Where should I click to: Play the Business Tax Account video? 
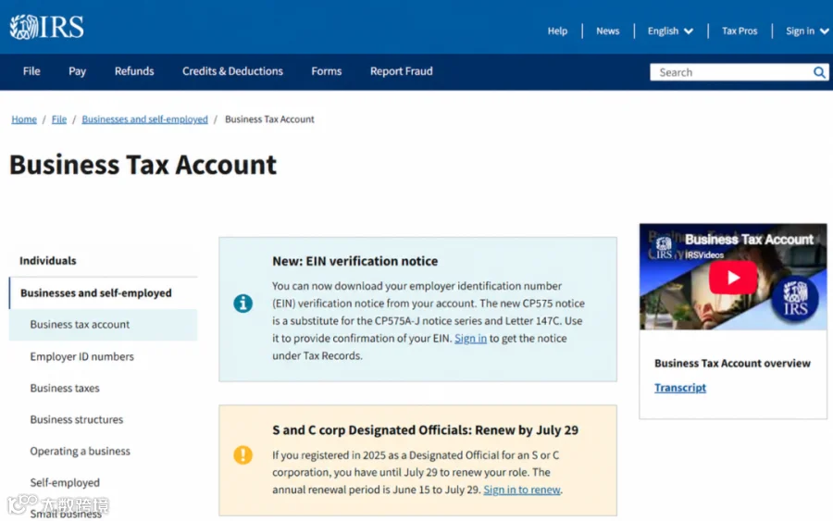tap(733, 278)
